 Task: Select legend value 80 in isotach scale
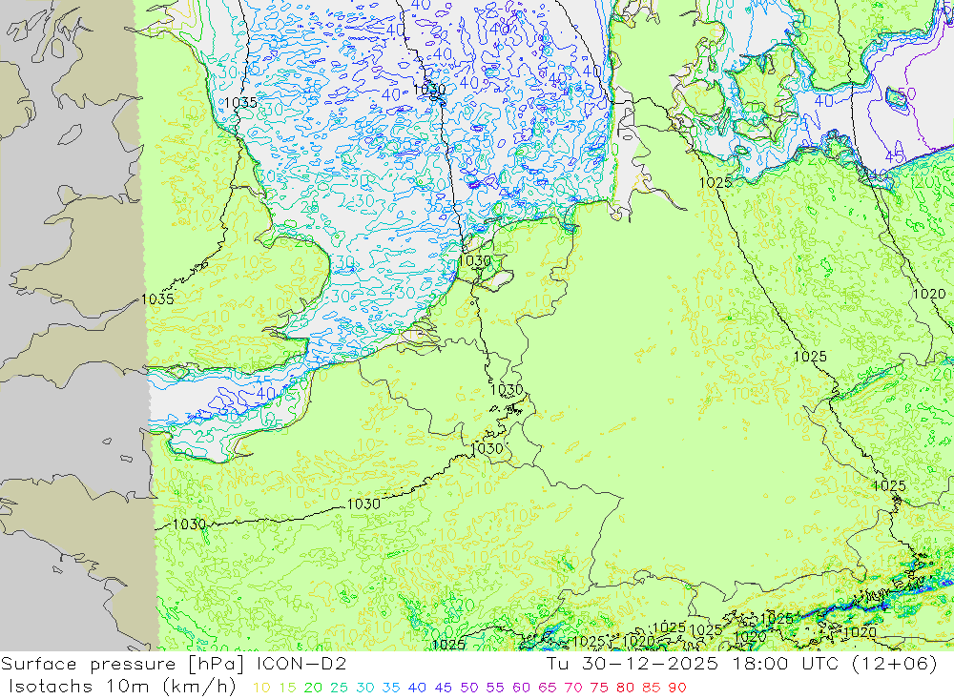click(x=626, y=688)
